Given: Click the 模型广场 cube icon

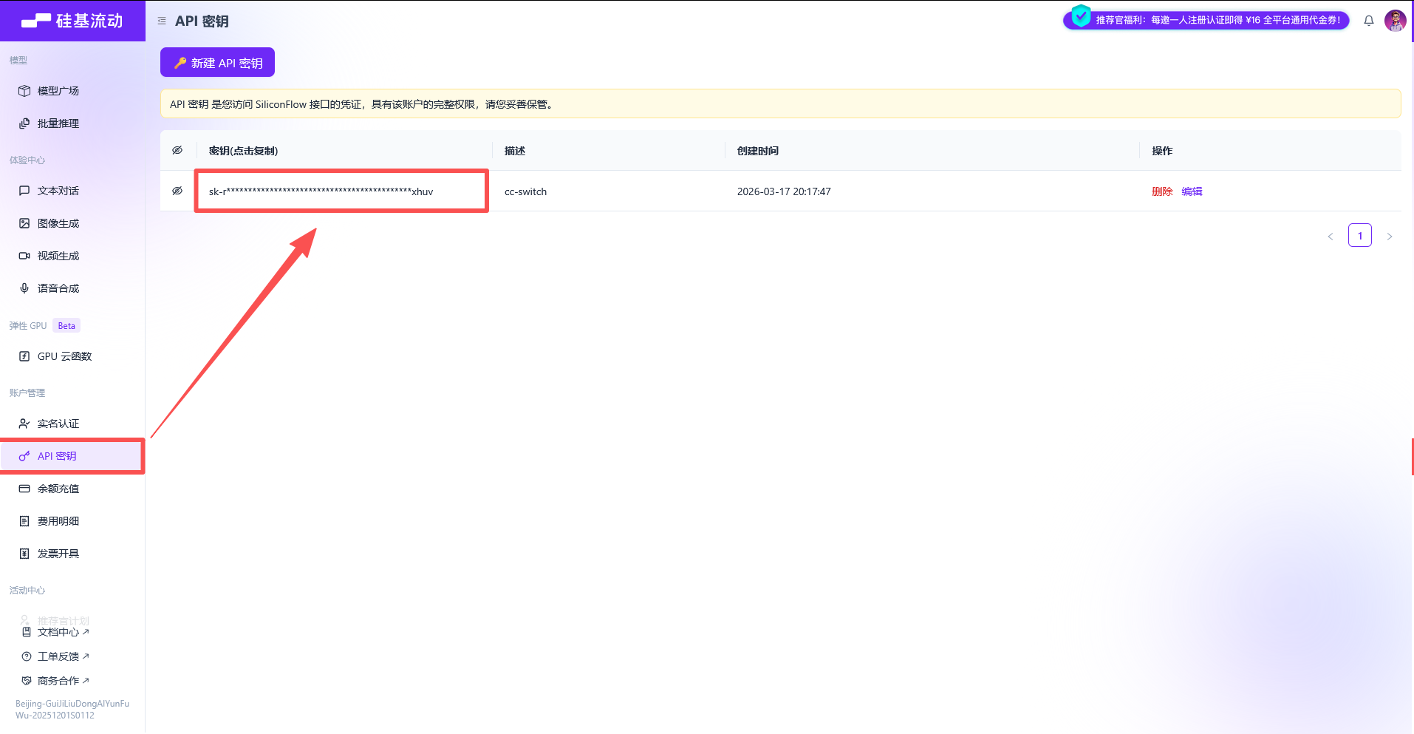Looking at the screenshot, I should [x=24, y=91].
